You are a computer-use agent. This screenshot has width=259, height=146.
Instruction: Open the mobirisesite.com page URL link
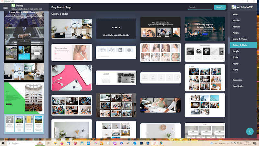tap(27, 9)
